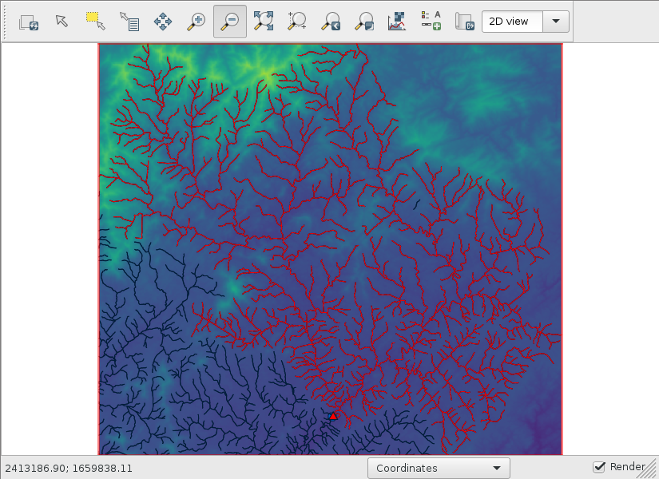
Task: Select the Pan tool
Action: tap(163, 22)
